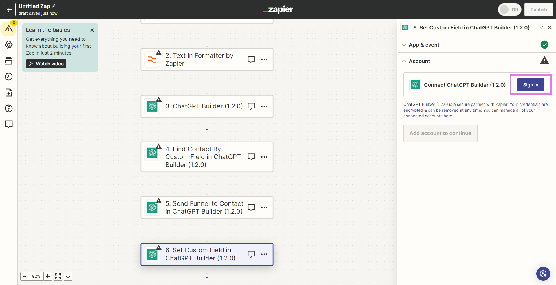
Task: Go back using the arrow button
Action: coord(9,10)
